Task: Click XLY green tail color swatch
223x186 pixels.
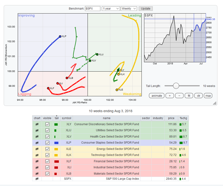Action: (56, 124)
